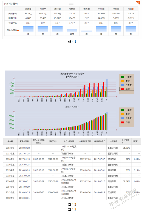
Task: Click the help icon next to ROE
Action: [x=133, y=9]
